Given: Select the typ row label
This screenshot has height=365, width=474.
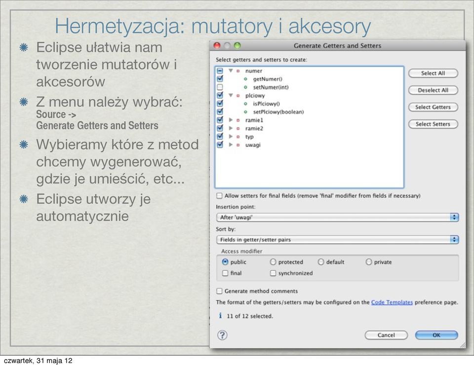Looking at the screenshot, I should [249, 137].
